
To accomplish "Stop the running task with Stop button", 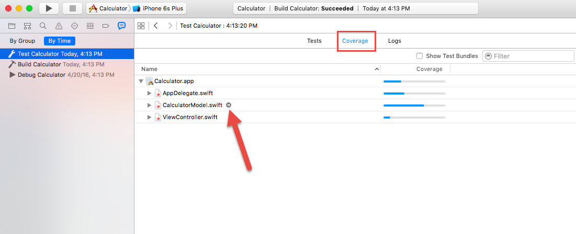I will (x=72, y=8).
